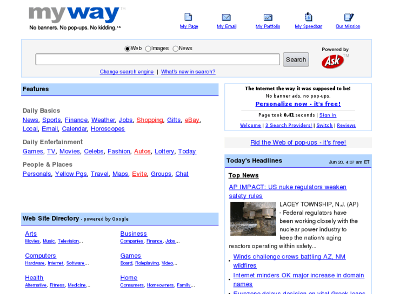Open the My Email text link

(x=227, y=26)
